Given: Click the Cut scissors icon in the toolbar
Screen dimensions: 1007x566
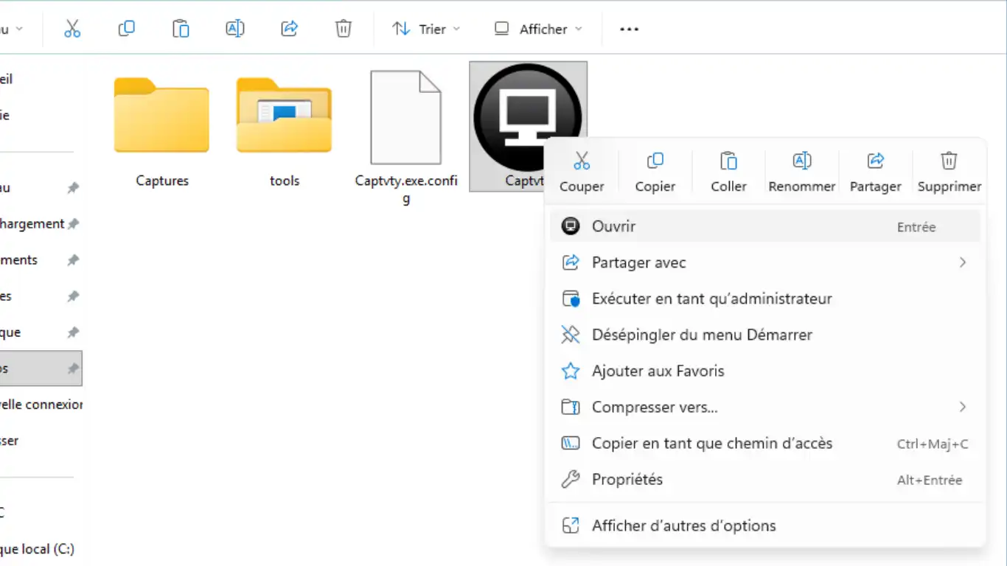Looking at the screenshot, I should coord(72,29).
